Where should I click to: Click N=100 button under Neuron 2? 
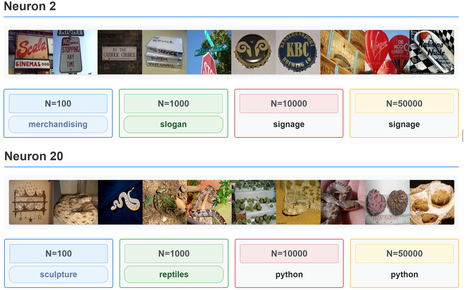(x=58, y=104)
